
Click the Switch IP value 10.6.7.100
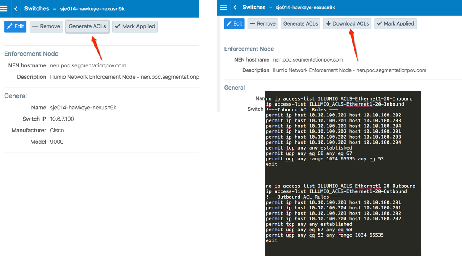pos(62,119)
